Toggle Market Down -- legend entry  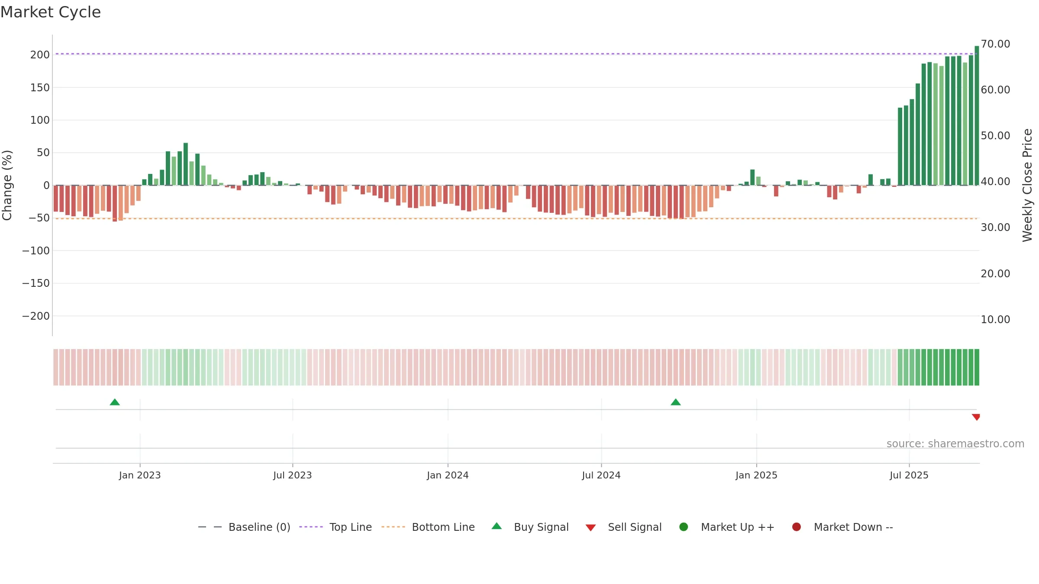click(x=842, y=527)
